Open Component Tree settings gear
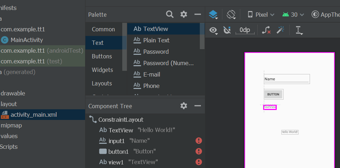The width and height of the screenshot is (340, 168). (x=184, y=106)
